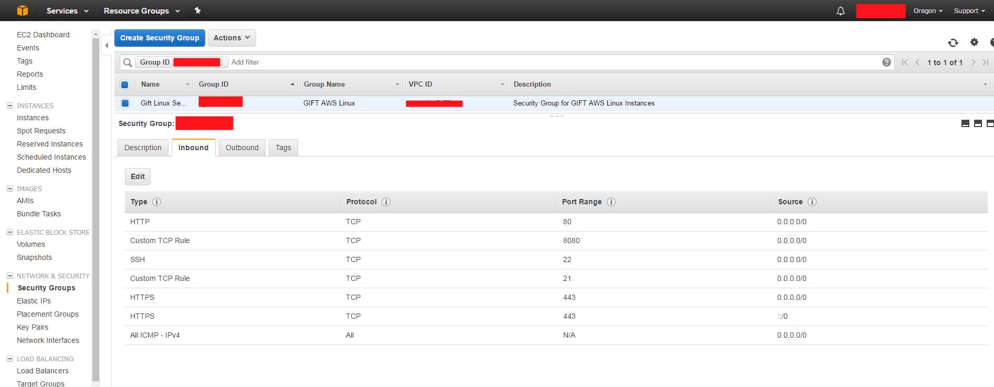This screenshot has height=387, width=994.
Task: Collapse the INSTANCES sidebar section
Action: point(10,106)
